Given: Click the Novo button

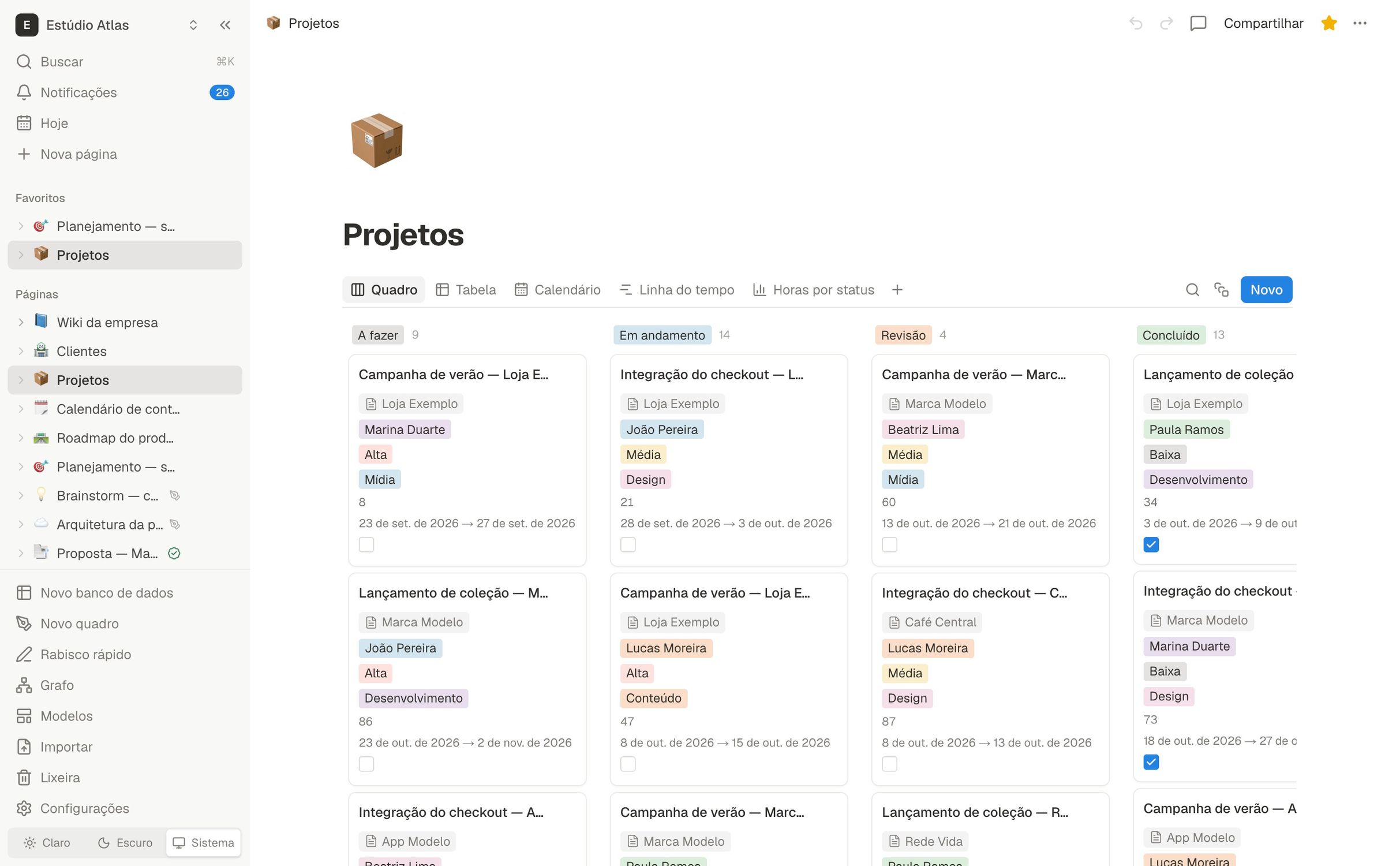Looking at the screenshot, I should [x=1266, y=290].
